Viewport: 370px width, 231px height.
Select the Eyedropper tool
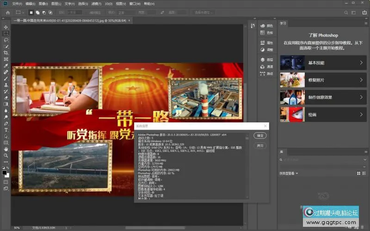(6, 66)
